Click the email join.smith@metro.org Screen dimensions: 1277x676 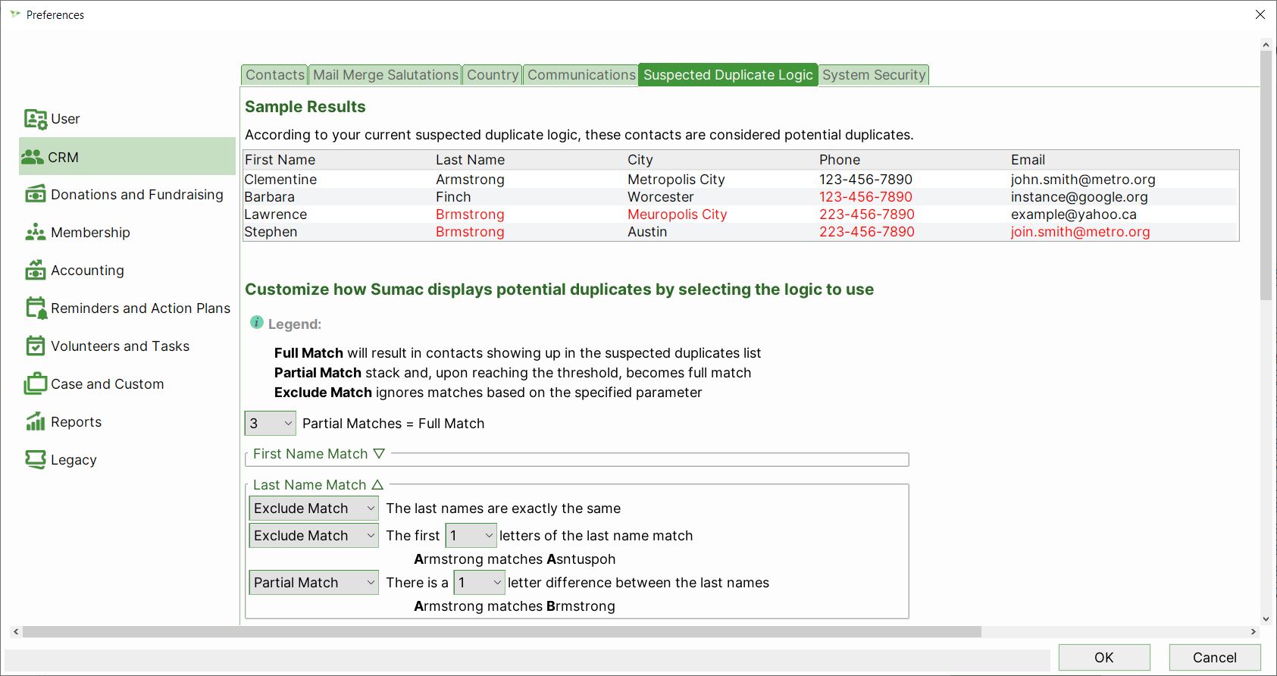(1080, 232)
